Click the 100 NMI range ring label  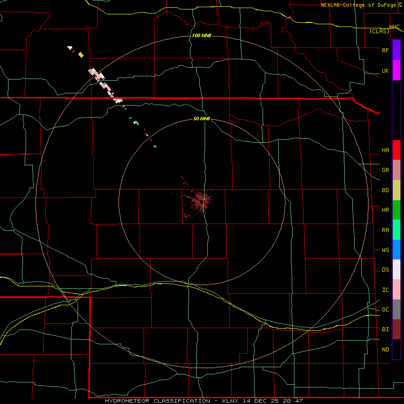click(x=202, y=35)
